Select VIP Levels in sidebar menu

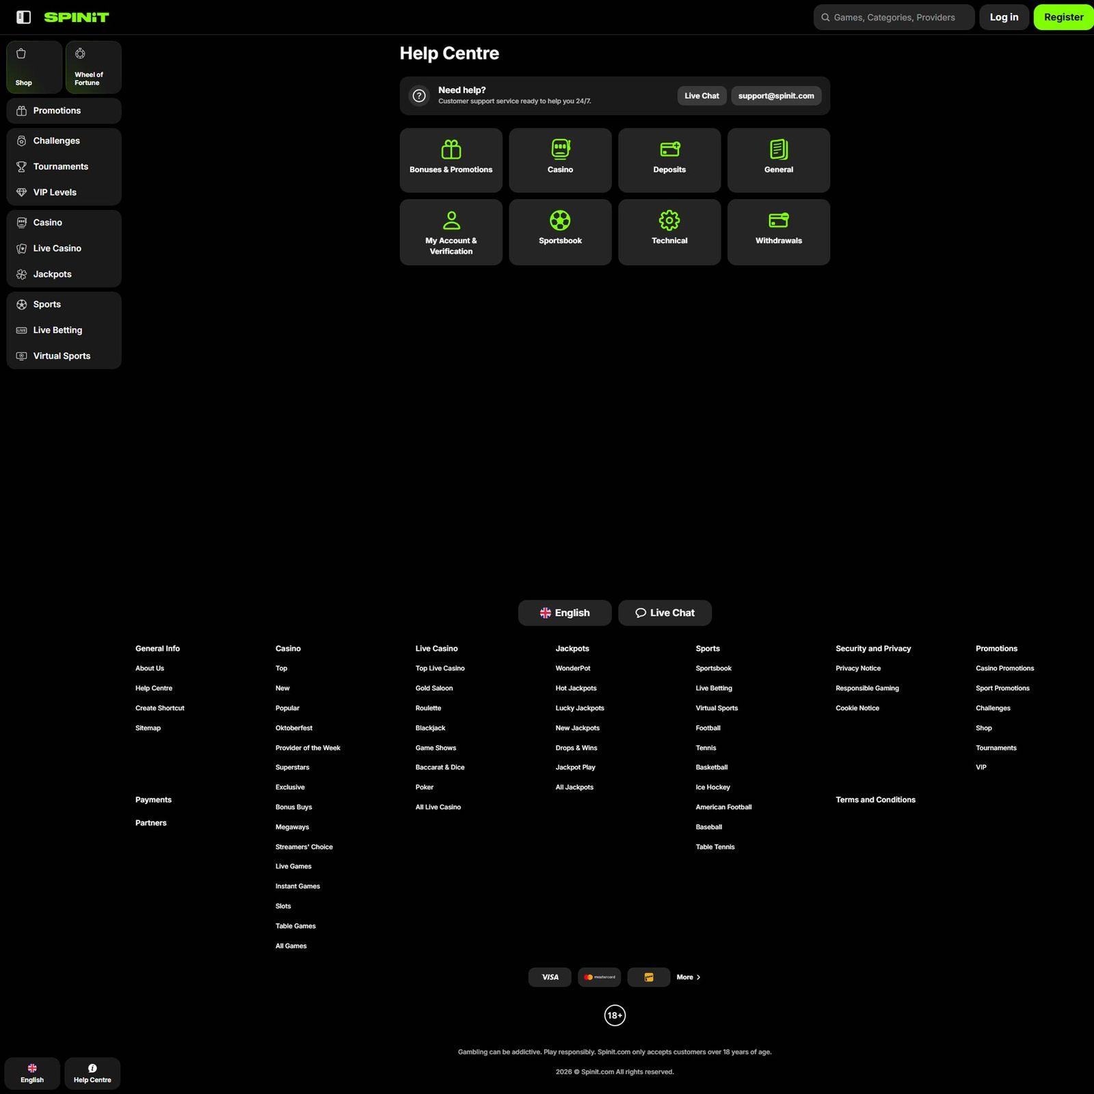[64, 193]
